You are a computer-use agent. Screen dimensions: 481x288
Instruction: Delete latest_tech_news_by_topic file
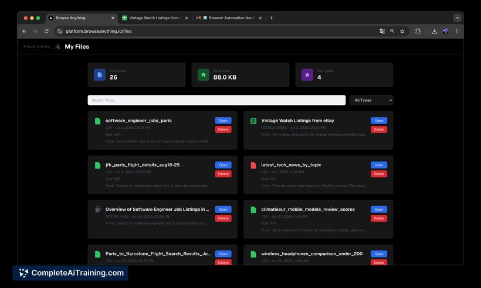click(x=379, y=174)
